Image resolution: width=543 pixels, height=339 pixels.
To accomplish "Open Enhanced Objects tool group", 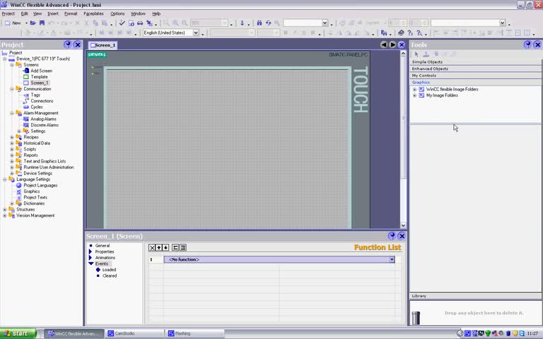I will coord(476,69).
